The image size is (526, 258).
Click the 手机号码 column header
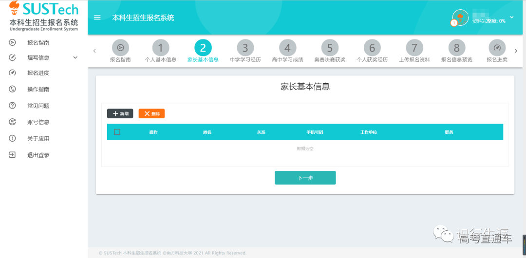[x=315, y=132]
